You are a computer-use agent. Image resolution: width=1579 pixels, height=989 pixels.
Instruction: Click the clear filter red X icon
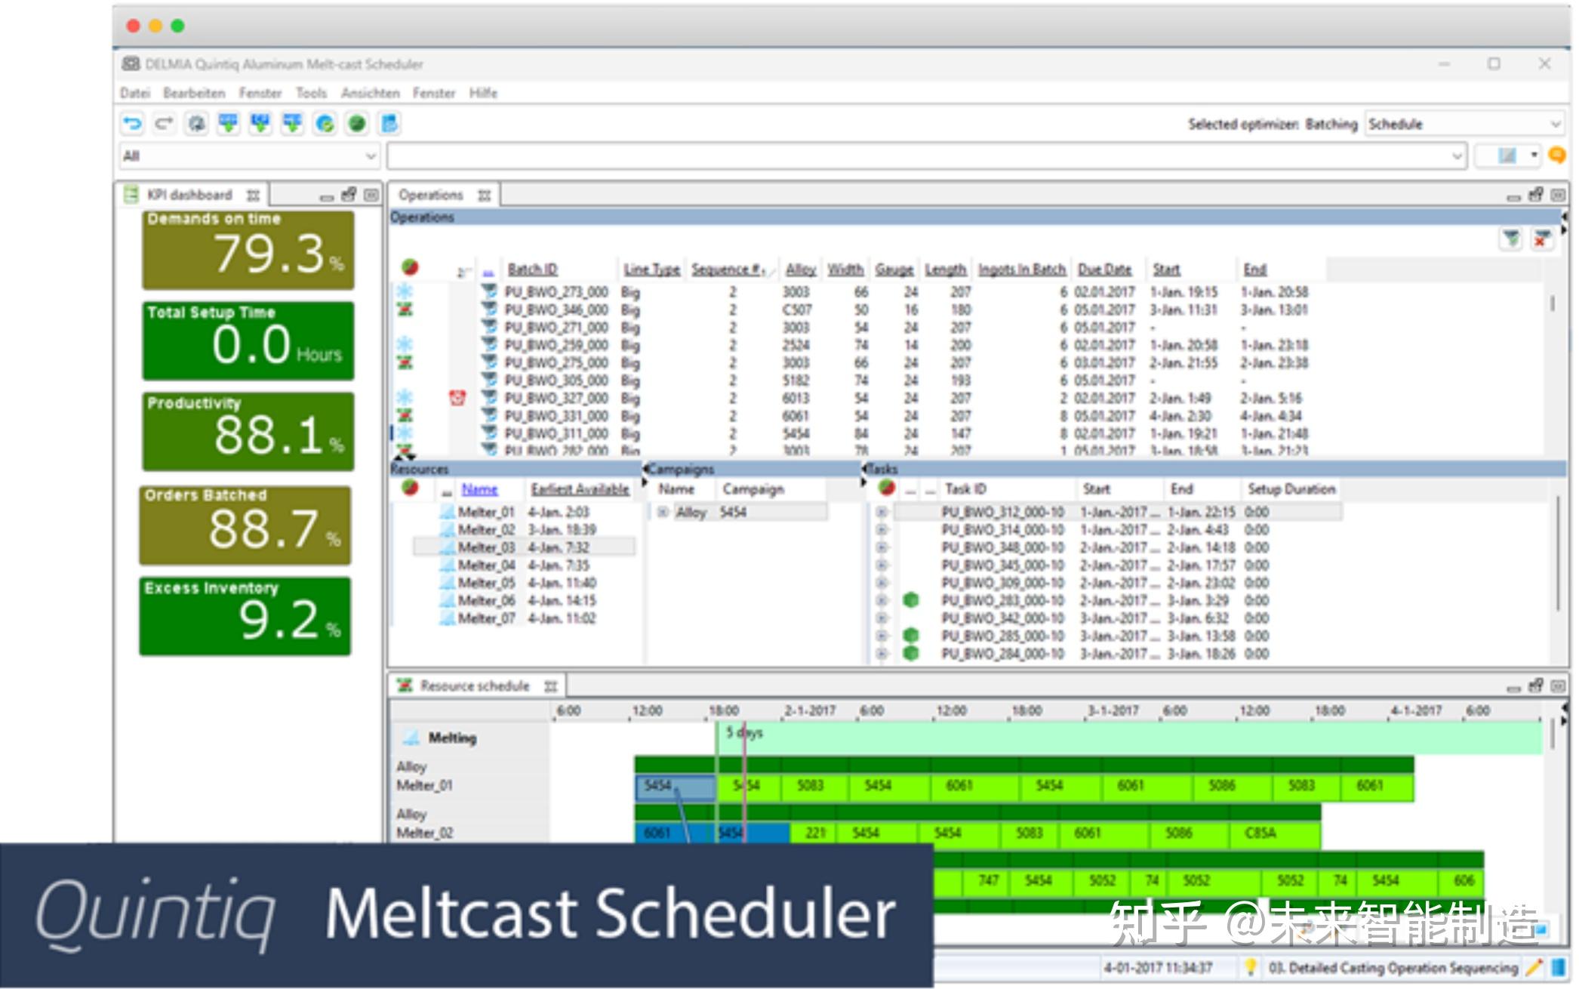tap(1541, 239)
